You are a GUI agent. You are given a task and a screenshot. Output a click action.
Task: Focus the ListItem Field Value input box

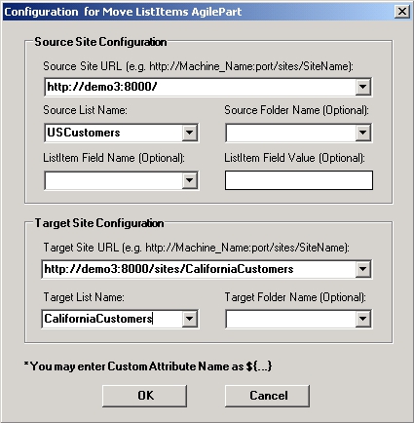click(x=299, y=180)
